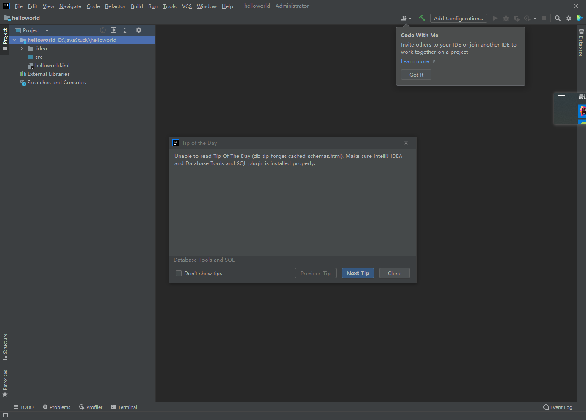Open Project panel options gear
This screenshot has height=420, width=586.
[139, 30]
